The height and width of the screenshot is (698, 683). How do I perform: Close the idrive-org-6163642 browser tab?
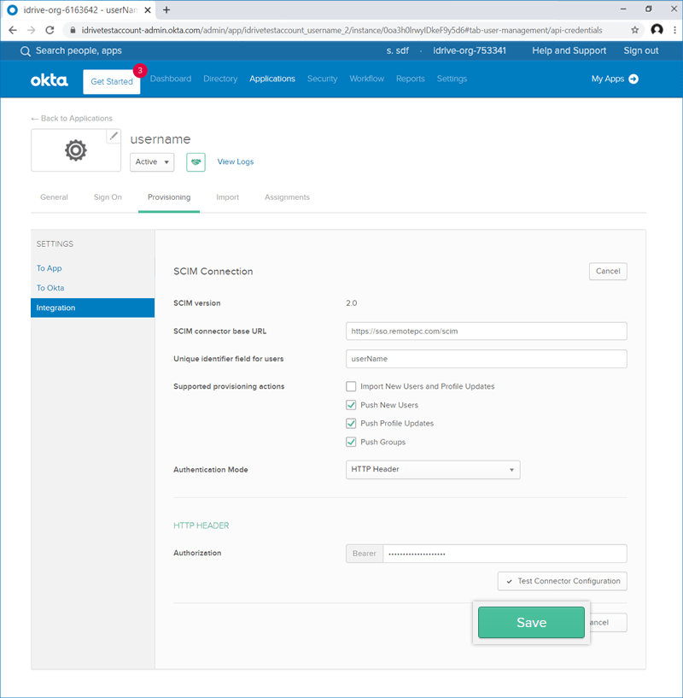point(148,9)
